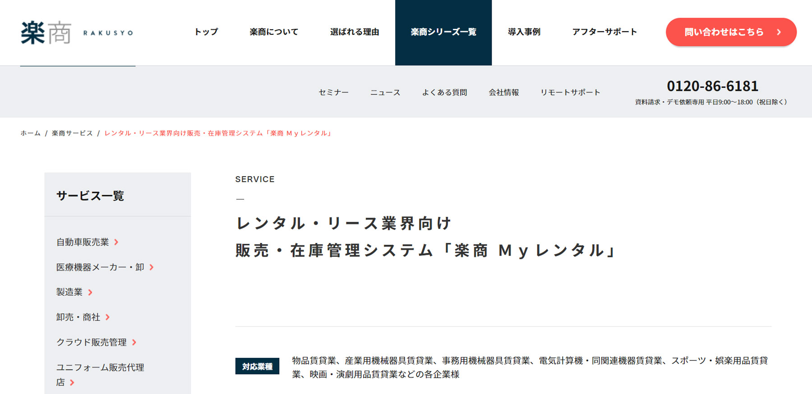Open the よくある質問 link
Screen dimensions: 812x394
pos(444,92)
